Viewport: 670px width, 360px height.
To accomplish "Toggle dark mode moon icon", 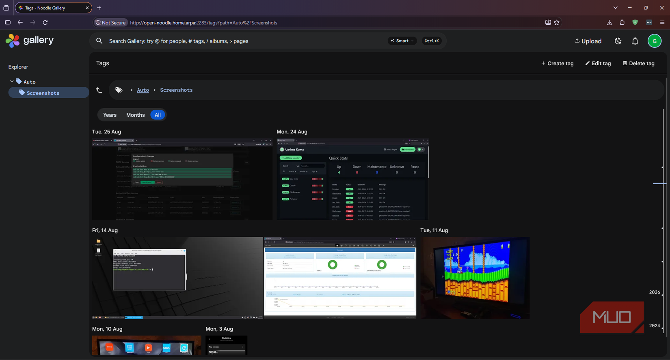I will (x=618, y=41).
